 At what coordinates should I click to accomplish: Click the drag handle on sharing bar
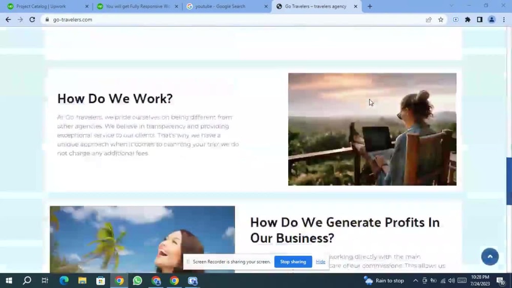click(188, 261)
